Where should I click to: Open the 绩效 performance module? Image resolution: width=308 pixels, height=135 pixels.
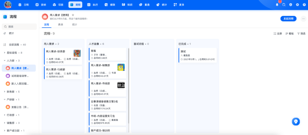tap(110, 5)
